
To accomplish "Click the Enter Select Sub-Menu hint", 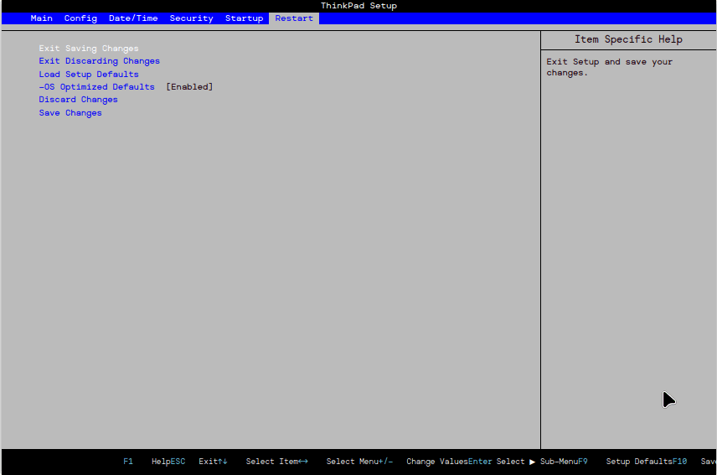I will point(524,462).
